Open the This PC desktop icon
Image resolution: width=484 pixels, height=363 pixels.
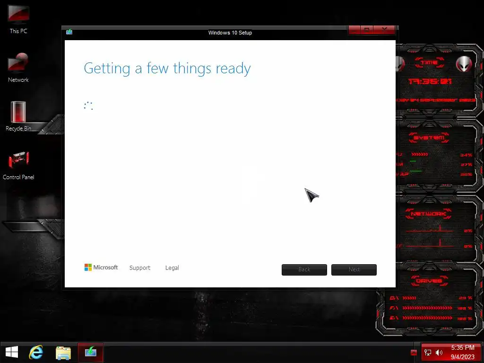18,19
